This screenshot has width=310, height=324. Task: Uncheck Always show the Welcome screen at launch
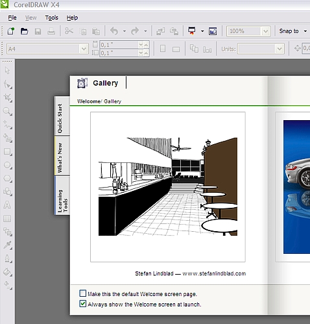[x=82, y=304]
